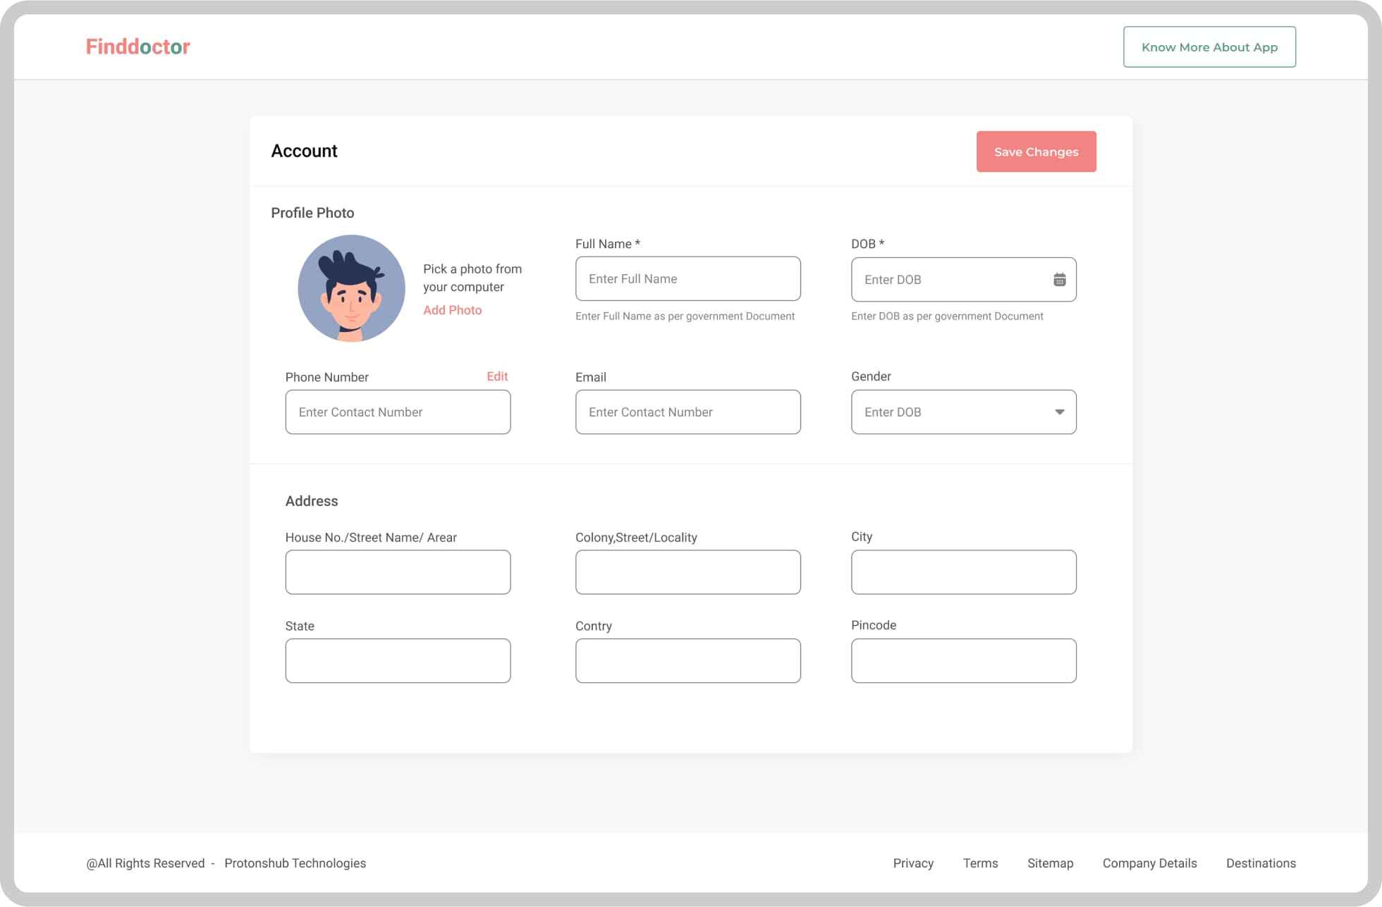Click the Colony,Street/Locality field
The width and height of the screenshot is (1382, 907).
point(687,572)
